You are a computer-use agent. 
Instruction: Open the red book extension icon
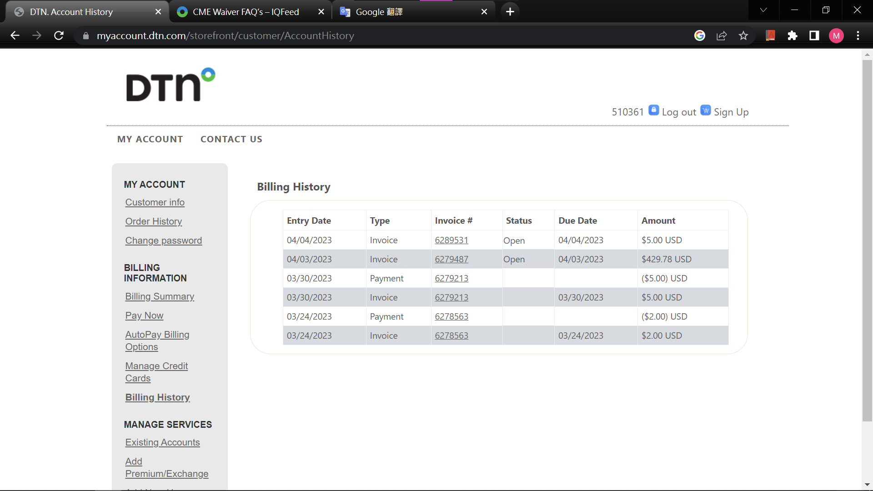point(770,35)
